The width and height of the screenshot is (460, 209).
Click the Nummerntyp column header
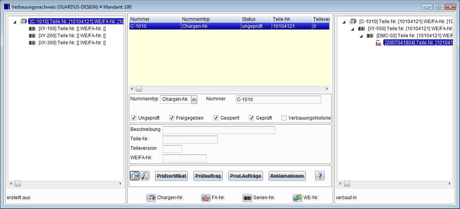(210, 19)
